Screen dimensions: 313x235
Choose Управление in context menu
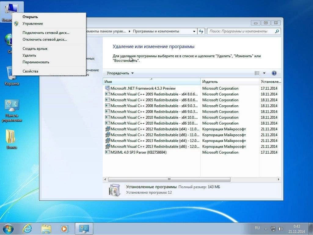pos(49,24)
